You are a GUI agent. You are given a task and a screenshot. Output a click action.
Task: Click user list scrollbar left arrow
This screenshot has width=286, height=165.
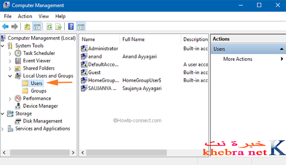[83, 153]
